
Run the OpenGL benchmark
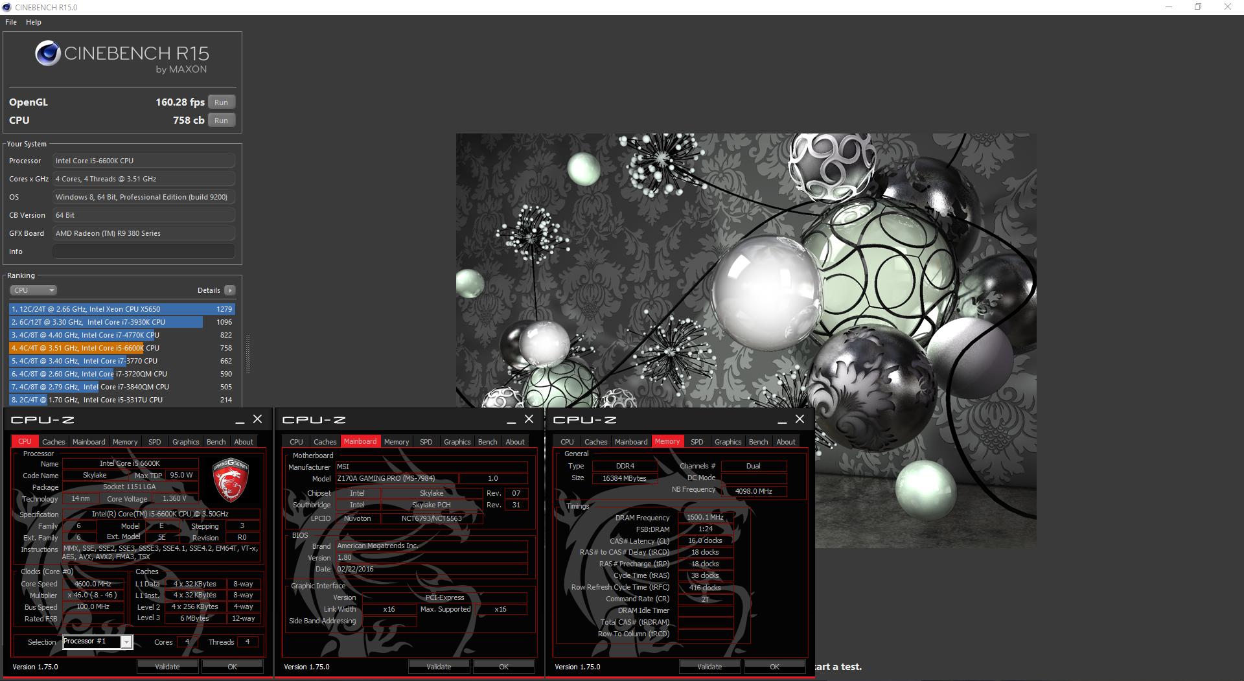[222, 102]
